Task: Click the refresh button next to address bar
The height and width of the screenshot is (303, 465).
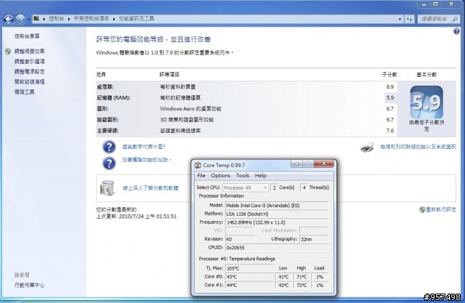Action: point(409,20)
